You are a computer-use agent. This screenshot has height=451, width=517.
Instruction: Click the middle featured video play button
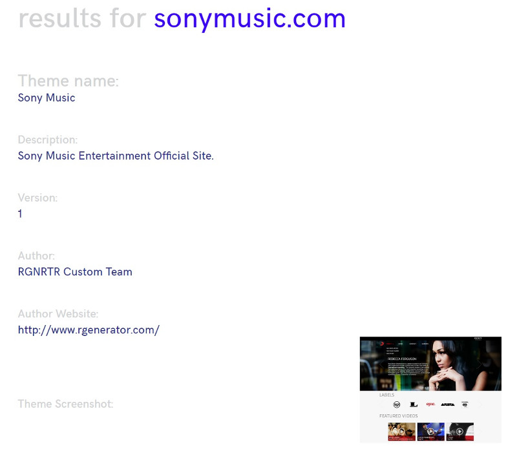tap(430, 430)
